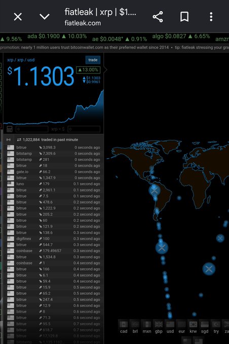Select the algo $0.0827 ticker entry
Image resolution: width=229 pixels, height=344 pixels.
[x=181, y=36]
